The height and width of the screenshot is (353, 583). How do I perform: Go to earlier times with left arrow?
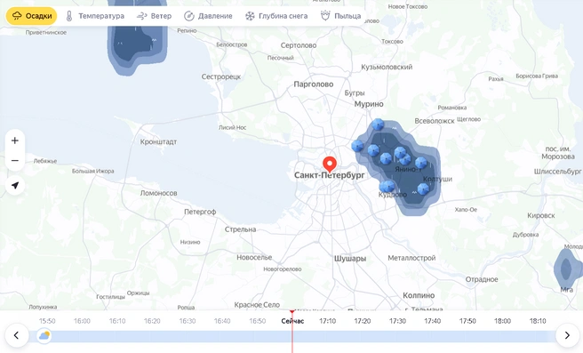coord(16,335)
